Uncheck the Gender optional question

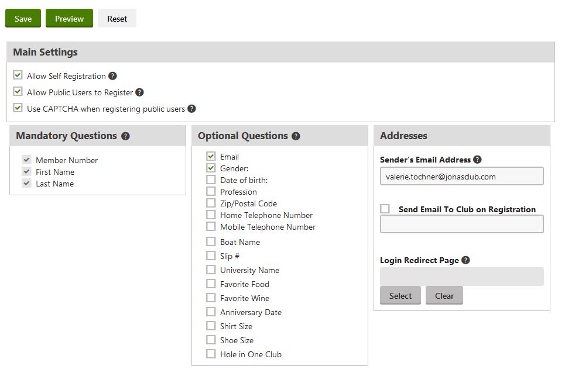tap(211, 168)
